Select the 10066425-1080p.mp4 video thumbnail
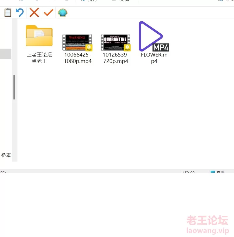The height and width of the screenshot is (237, 234). pos(77,42)
